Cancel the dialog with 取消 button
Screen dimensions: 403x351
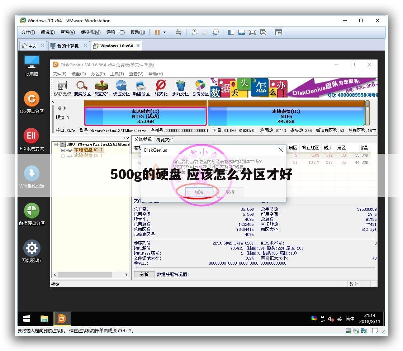point(230,192)
